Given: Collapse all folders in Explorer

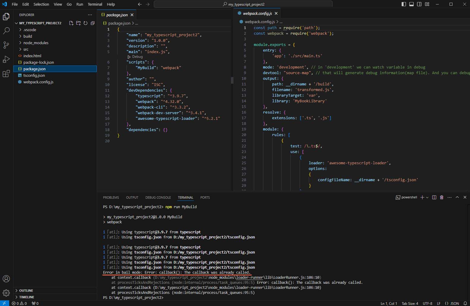Looking at the screenshot, I should [x=93, y=23].
